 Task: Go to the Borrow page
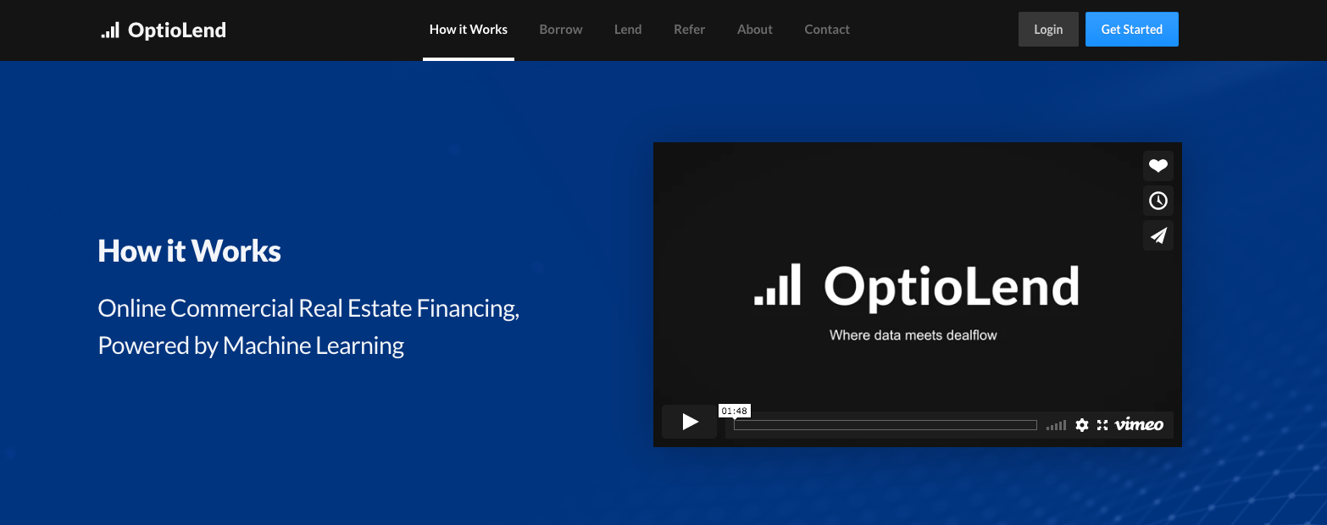click(x=561, y=30)
